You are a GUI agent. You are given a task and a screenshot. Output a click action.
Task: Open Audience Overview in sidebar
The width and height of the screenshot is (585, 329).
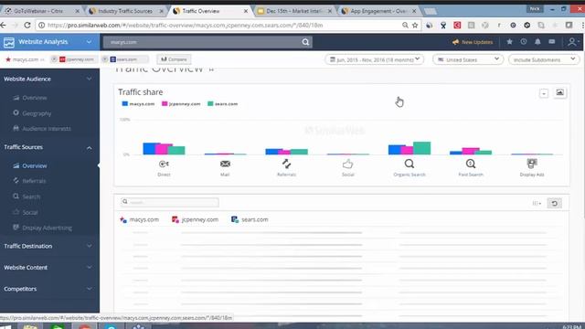35,98
